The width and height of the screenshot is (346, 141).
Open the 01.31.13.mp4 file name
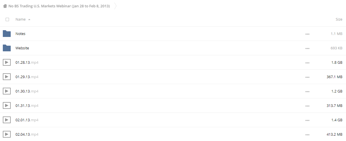click(x=27, y=105)
